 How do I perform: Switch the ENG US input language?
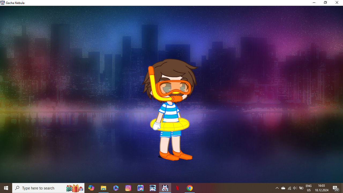point(309,188)
